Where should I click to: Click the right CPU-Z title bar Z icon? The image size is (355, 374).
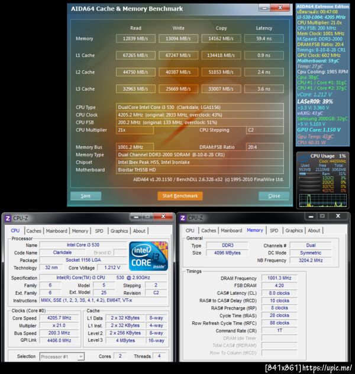pyautogui.click(x=183, y=218)
